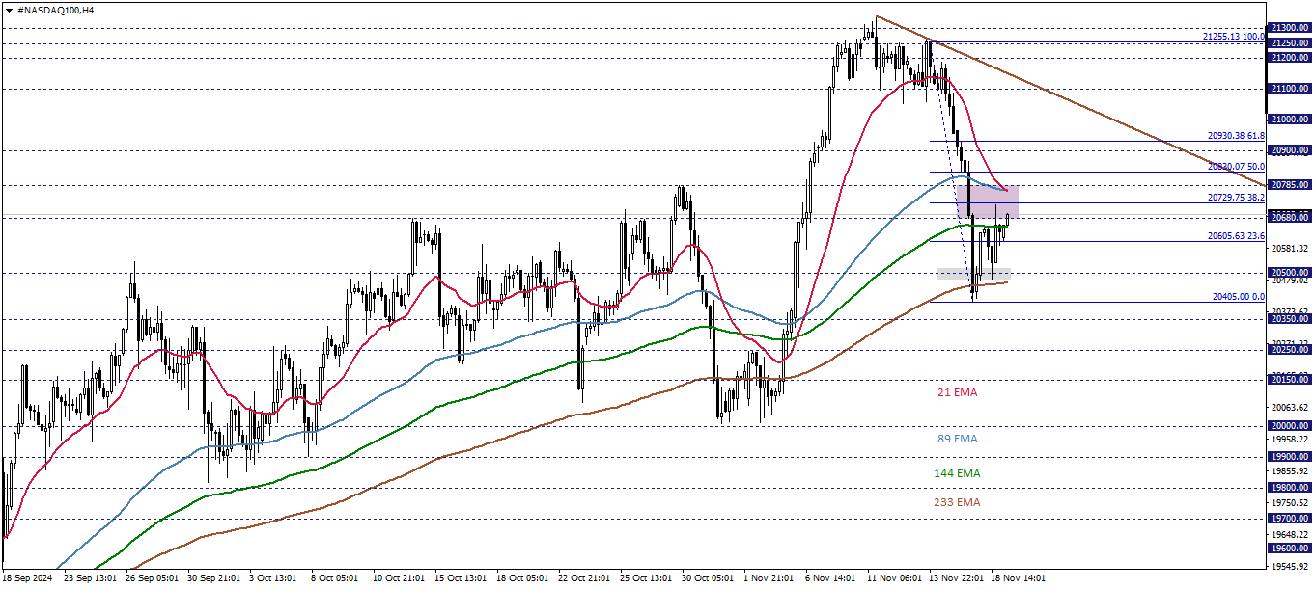Click the 20150.00 price level label
The width and height of the screenshot is (1315, 589).
point(1290,380)
